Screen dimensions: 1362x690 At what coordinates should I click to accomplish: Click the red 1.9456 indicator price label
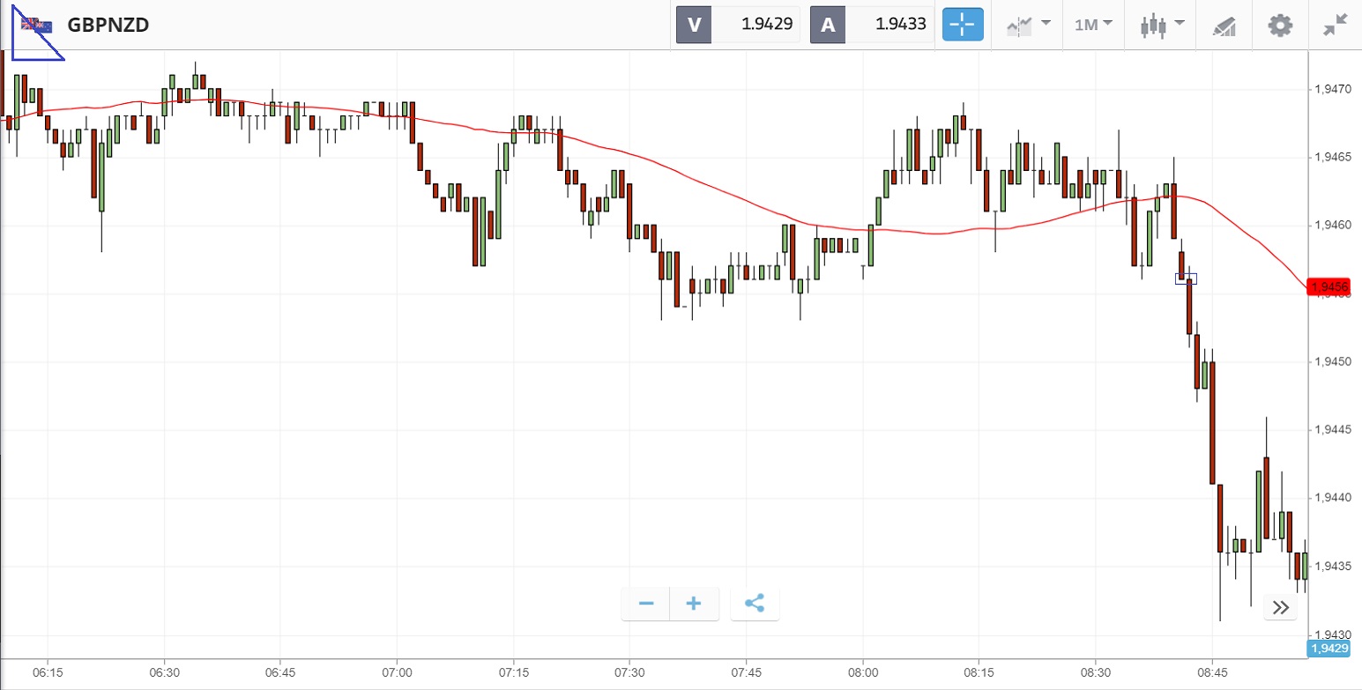(x=1328, y=287)
